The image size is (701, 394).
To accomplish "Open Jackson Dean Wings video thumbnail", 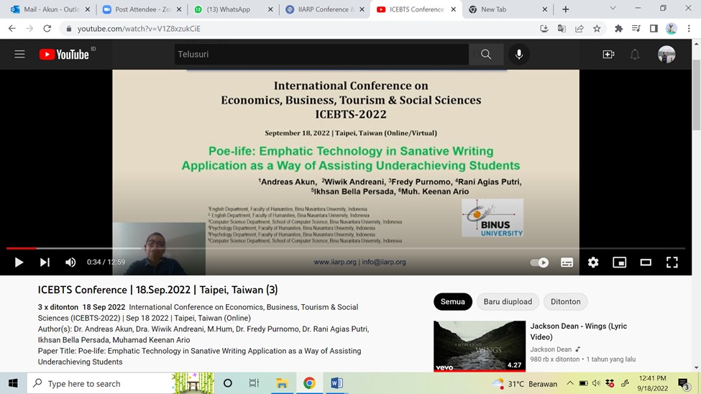I will (480, 346).
